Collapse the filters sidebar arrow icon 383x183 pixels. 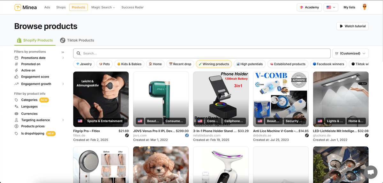coord(63,52)
